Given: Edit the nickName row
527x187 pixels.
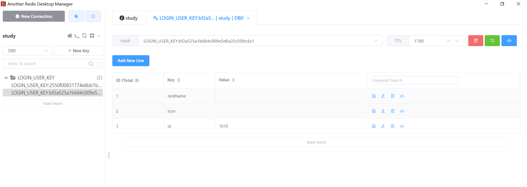Looking at the screenshot, I should pyautogui.click(x=383, y=96).
